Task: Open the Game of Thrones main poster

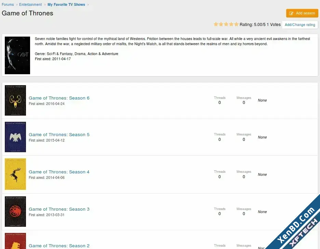Action: tap(17, 55)
